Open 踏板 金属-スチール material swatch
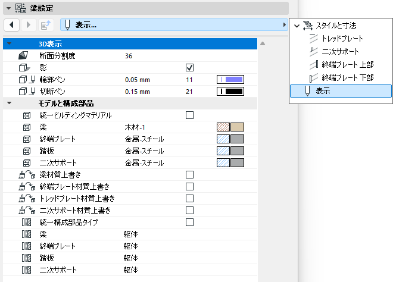Image resolution: width=396 pixels, height=282 pixels. (x=230, y=151)
